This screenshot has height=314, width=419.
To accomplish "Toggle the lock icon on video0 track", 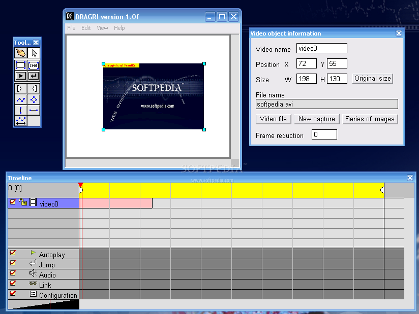I will [23, 202].
